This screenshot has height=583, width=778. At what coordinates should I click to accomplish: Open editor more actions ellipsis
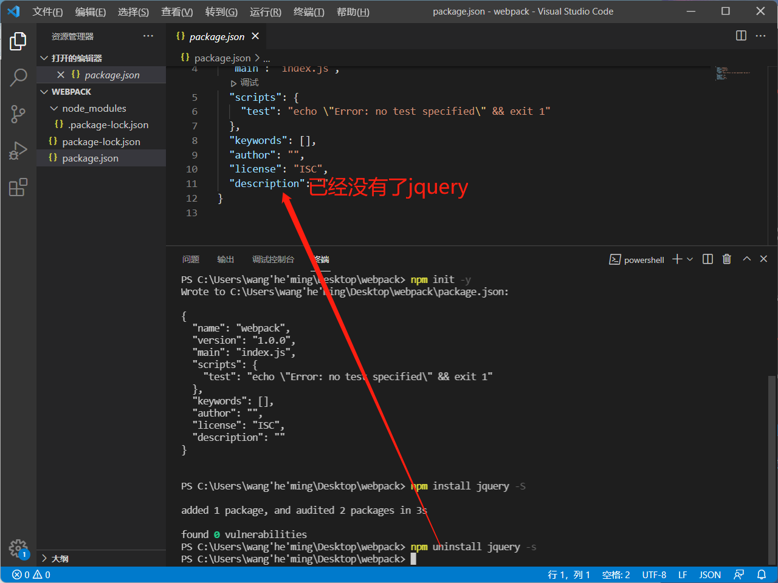[x=760, y=36]
